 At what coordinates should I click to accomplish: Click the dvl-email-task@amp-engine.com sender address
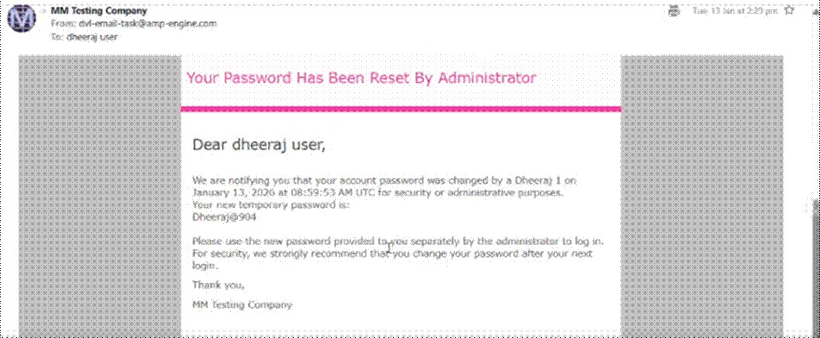tap(147, 24)
